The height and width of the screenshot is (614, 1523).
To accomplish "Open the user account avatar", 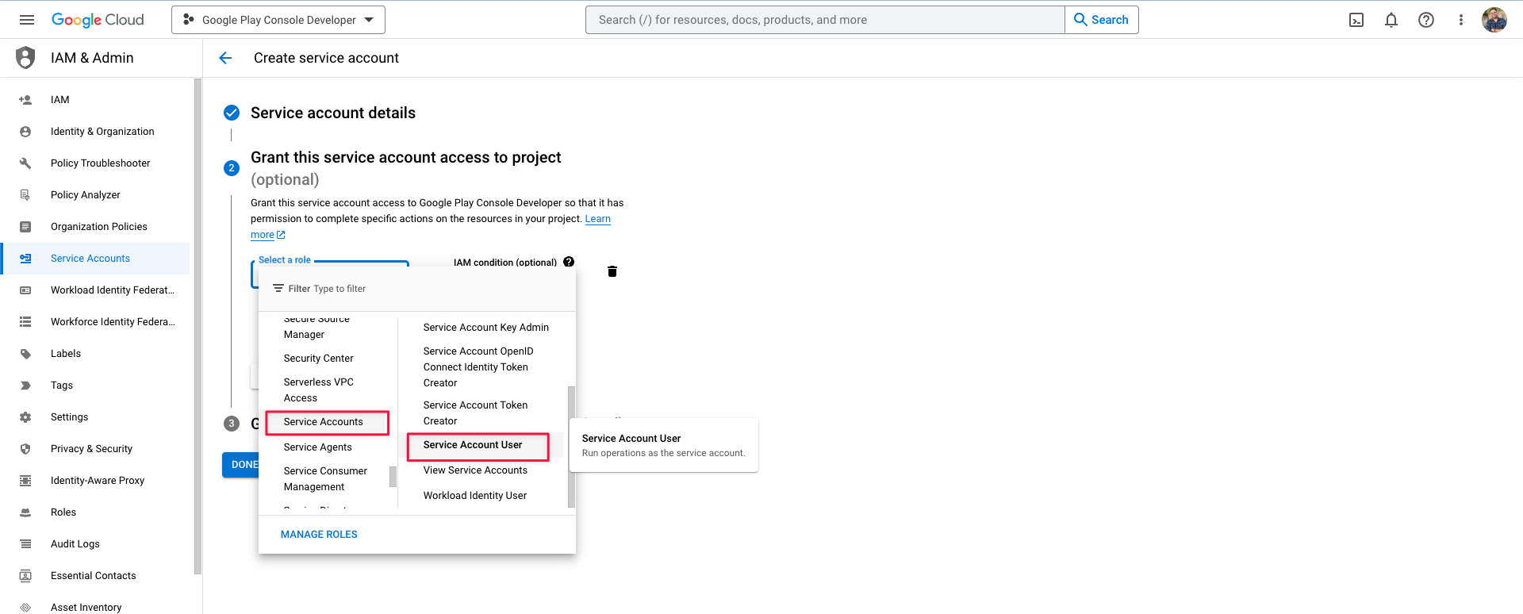I will [x=1494, y=20].
